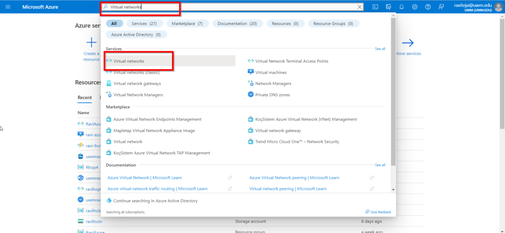
Task: Click Mapletap Virtual Network Appliance Image icon
Action: [x=109, y=131]
